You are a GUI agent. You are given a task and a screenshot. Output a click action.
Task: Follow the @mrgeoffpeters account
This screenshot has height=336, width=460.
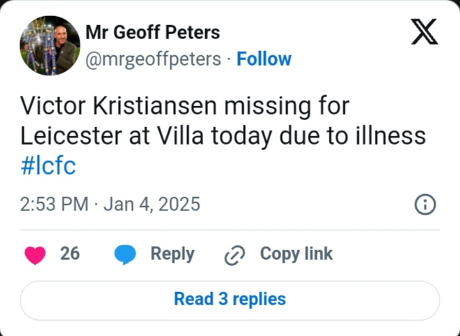point(264,59)
